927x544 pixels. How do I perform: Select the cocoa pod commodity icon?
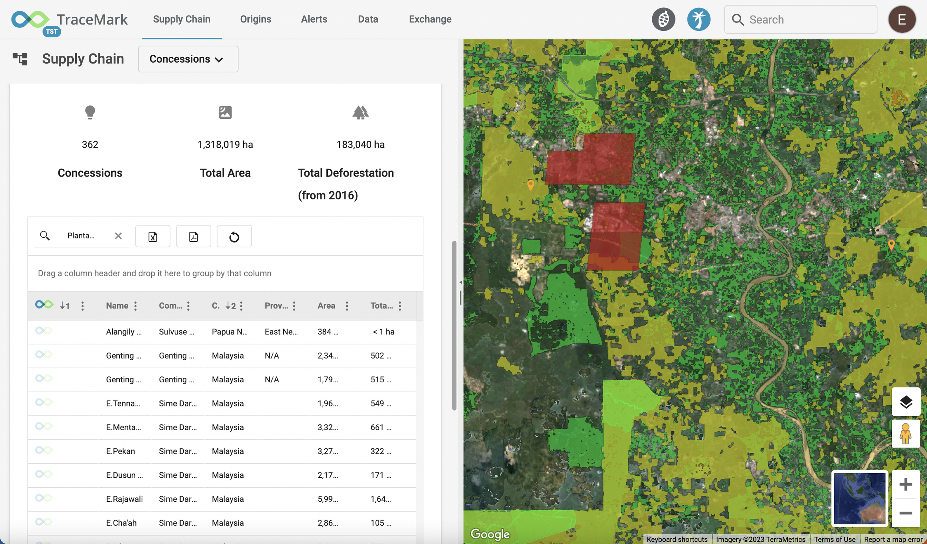663,19
